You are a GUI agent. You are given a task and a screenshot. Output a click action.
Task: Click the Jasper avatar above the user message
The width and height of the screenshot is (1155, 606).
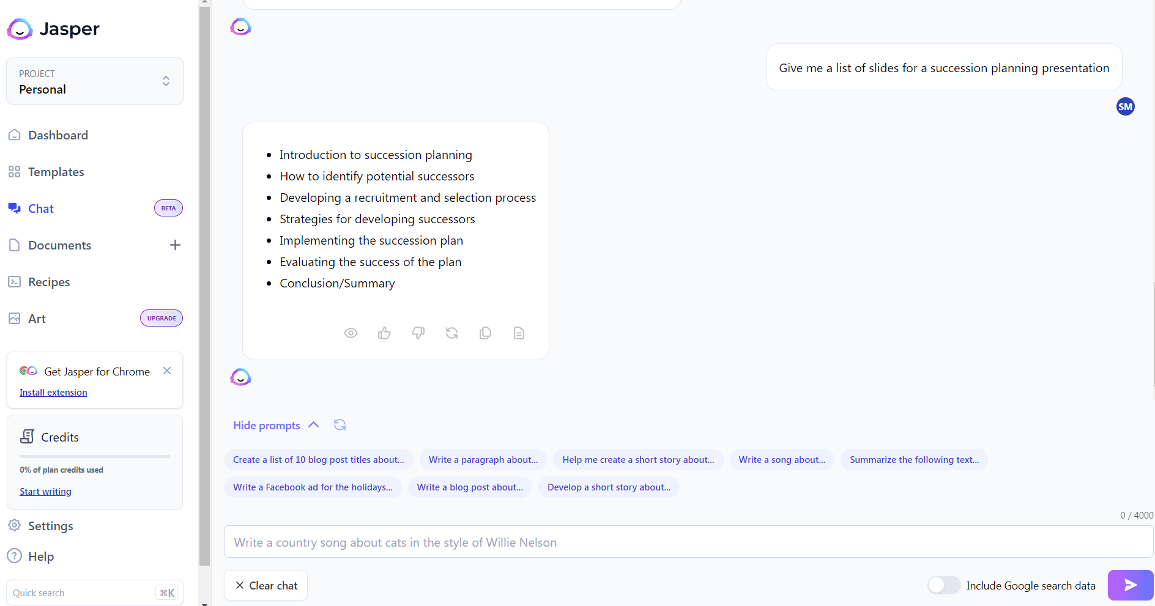(240, 27)
